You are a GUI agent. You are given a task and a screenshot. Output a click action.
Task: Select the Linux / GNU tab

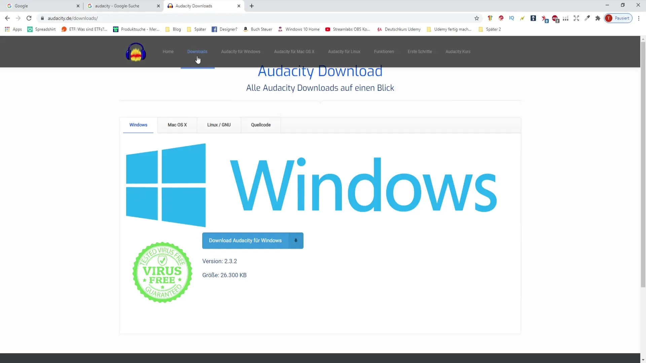pyautogui.click(x=219, y=125)
